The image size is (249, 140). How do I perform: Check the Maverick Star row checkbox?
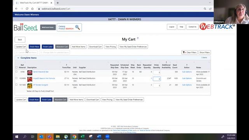point(16,72)
